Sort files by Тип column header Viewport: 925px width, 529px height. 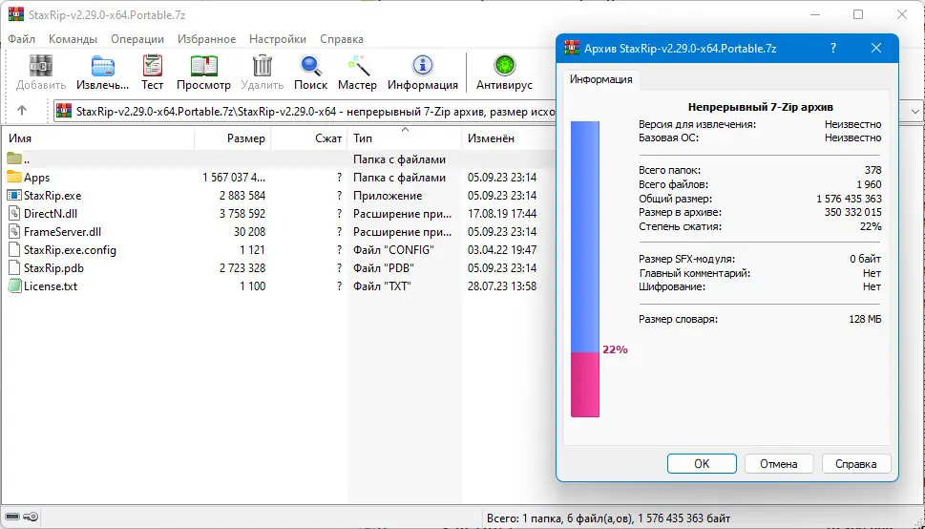pyautogui.click(x=405, y=138)
